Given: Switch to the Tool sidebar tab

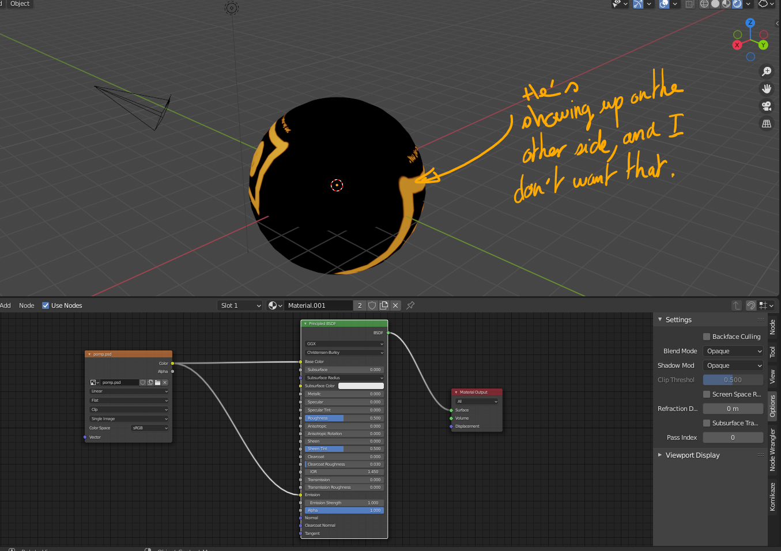Looking at the screenshot, I should [773, 352].
